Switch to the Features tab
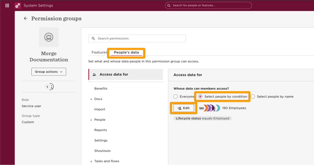The height and width of the screenshot is (165, 314). (x=99, y=52)
